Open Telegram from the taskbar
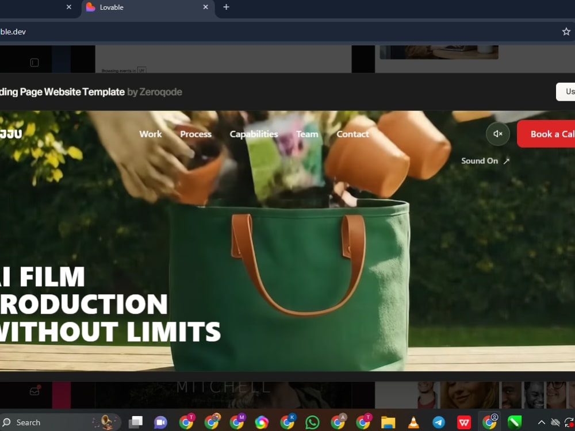Viewport: 575px width, 431px height. [x=439, y=422]
